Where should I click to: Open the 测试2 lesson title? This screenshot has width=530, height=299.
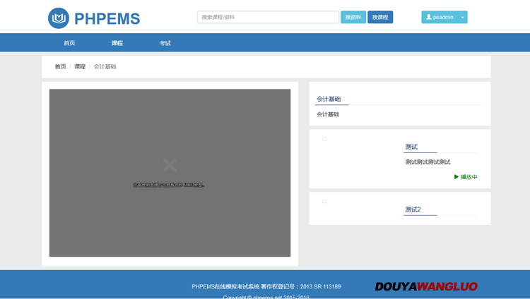click(x=413, y=209)
